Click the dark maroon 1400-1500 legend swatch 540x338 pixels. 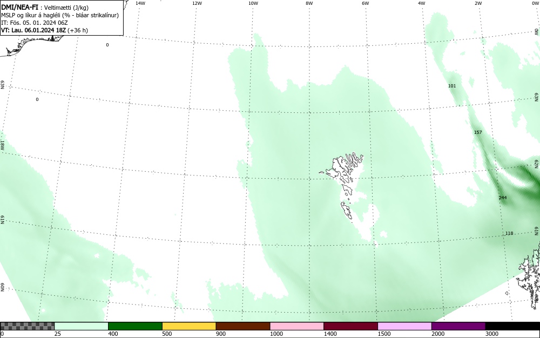(350, 326)
